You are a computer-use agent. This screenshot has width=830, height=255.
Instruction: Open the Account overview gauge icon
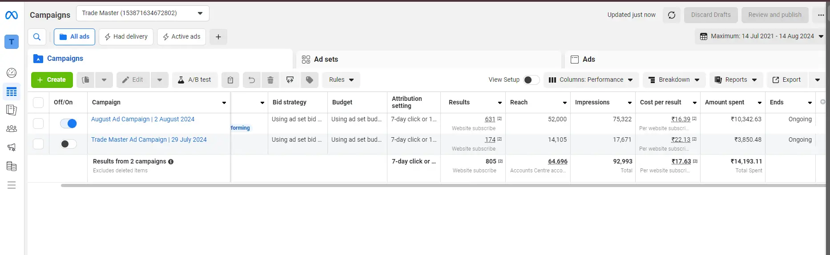[12, 73]
